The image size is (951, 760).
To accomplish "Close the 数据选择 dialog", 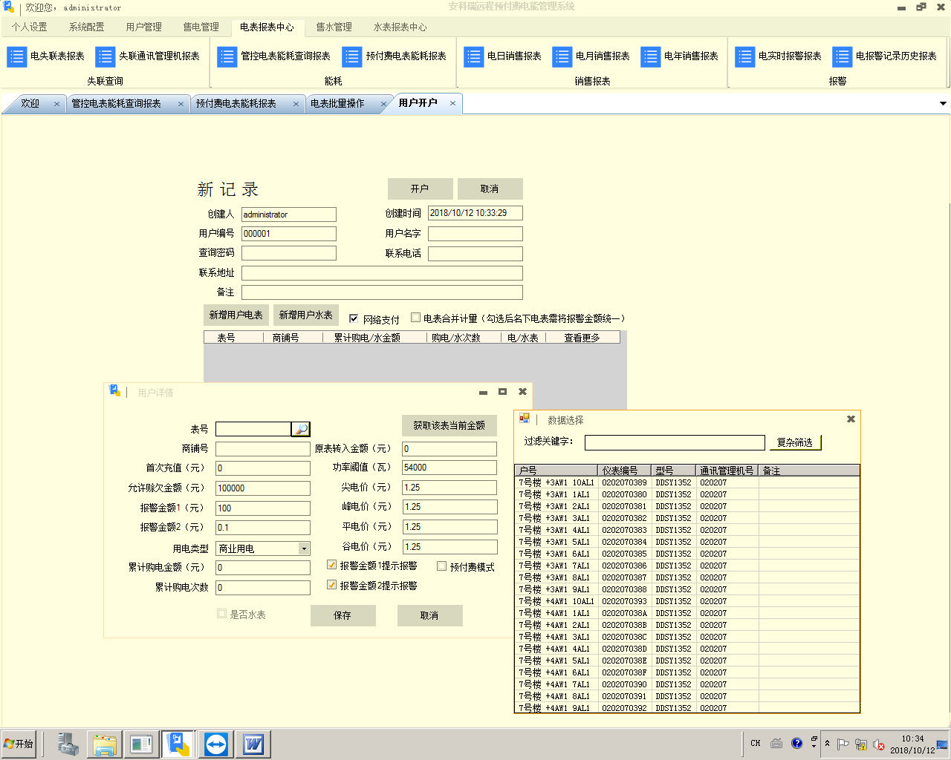I will pos(851,419).
